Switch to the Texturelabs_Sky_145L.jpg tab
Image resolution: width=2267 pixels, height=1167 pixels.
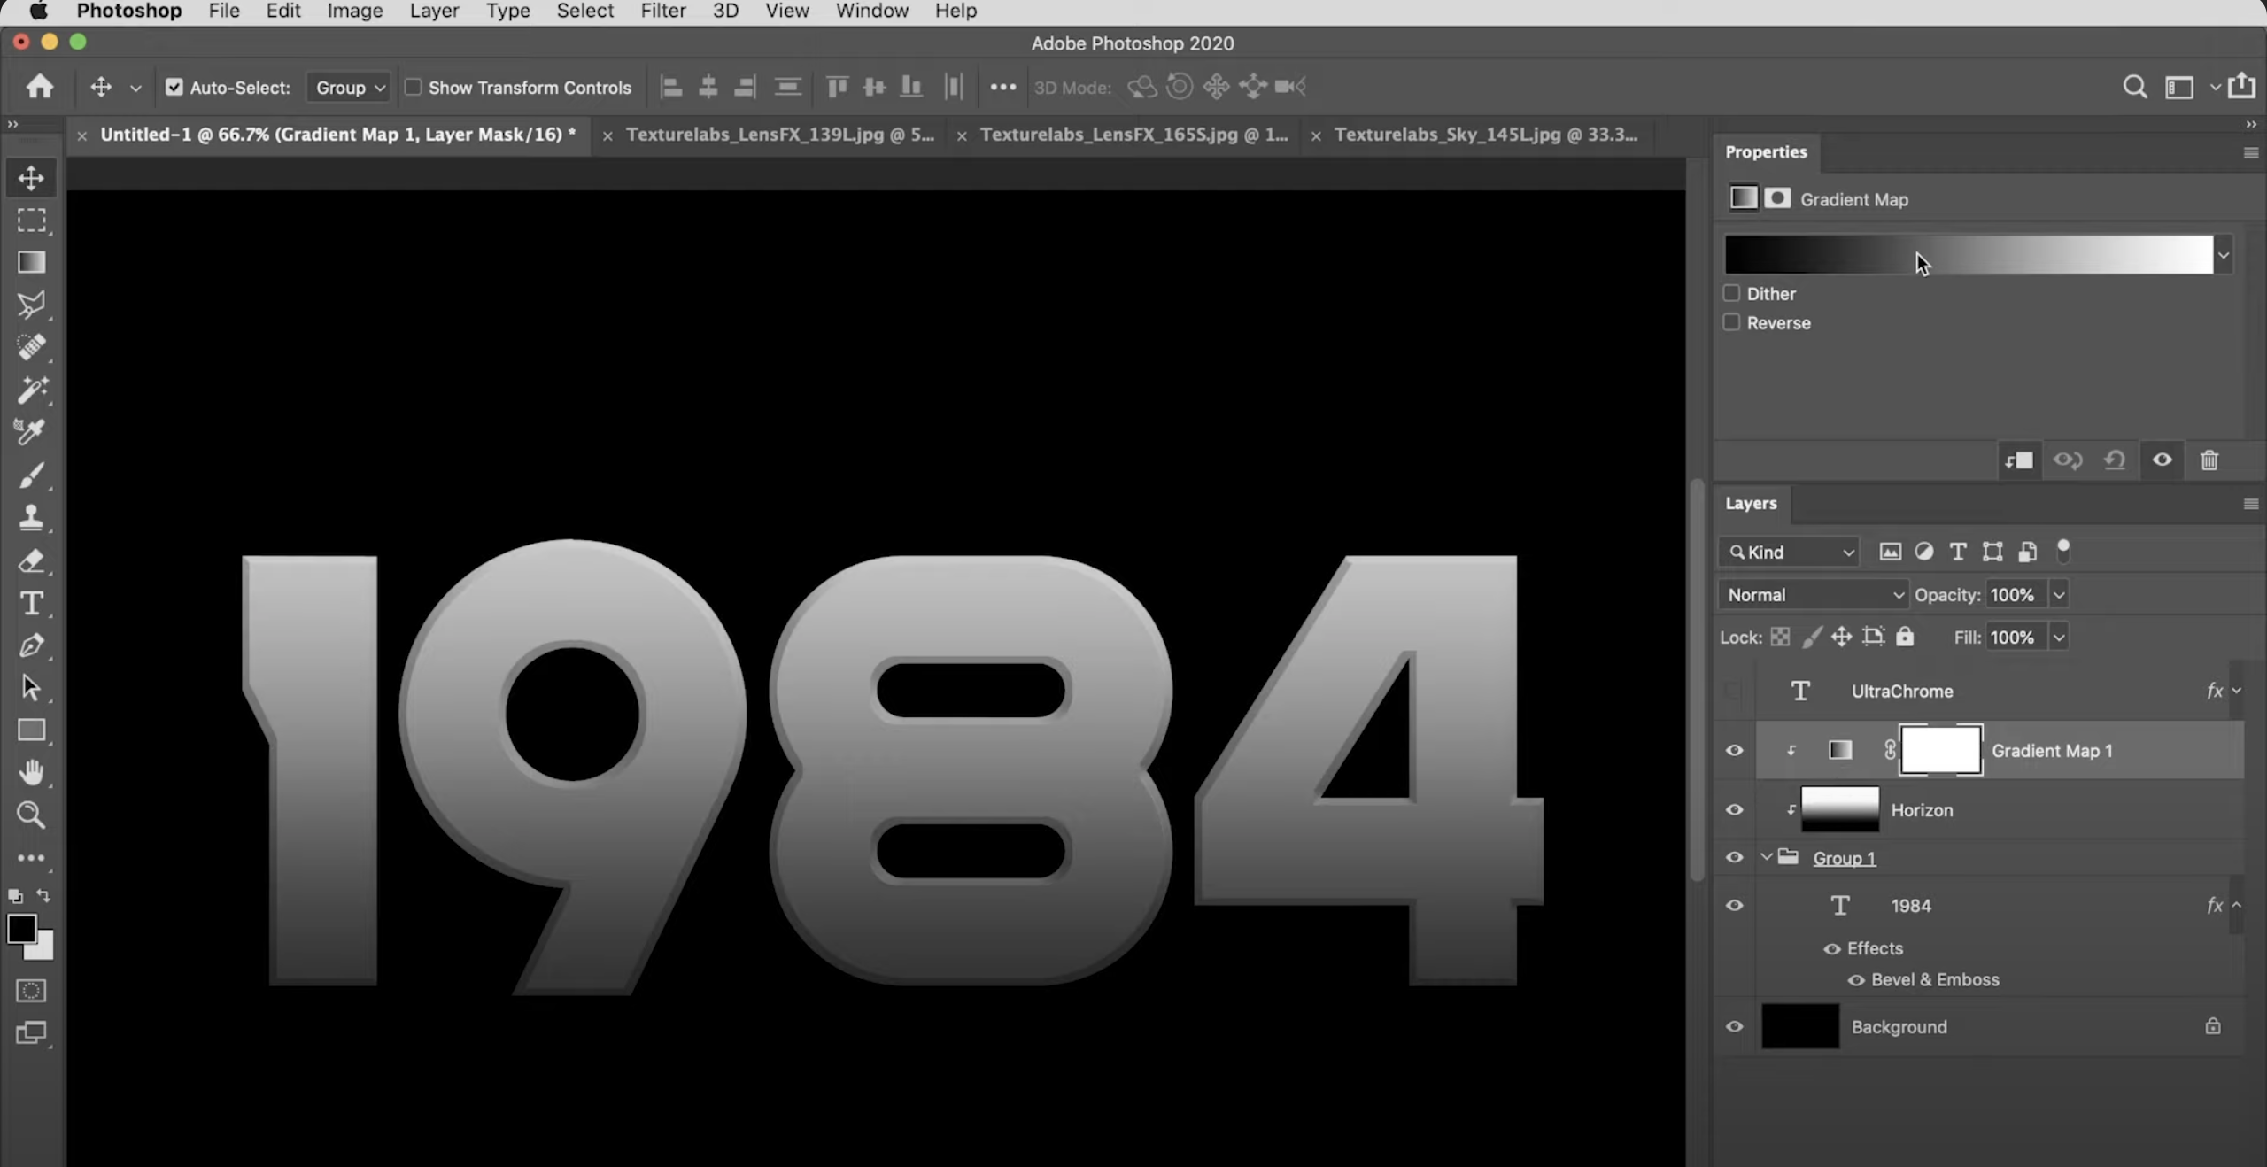click(1486, 135)
